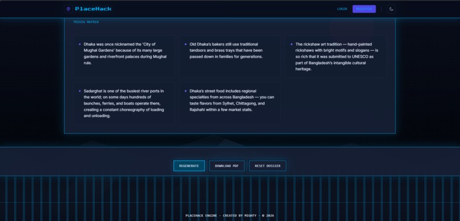Click the Reset Dossier button

click(x=268, y=166)
